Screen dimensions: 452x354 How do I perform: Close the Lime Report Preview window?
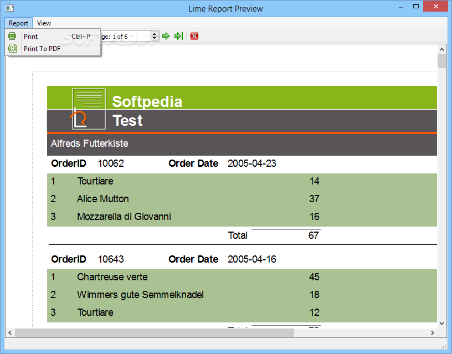point(435,6)
